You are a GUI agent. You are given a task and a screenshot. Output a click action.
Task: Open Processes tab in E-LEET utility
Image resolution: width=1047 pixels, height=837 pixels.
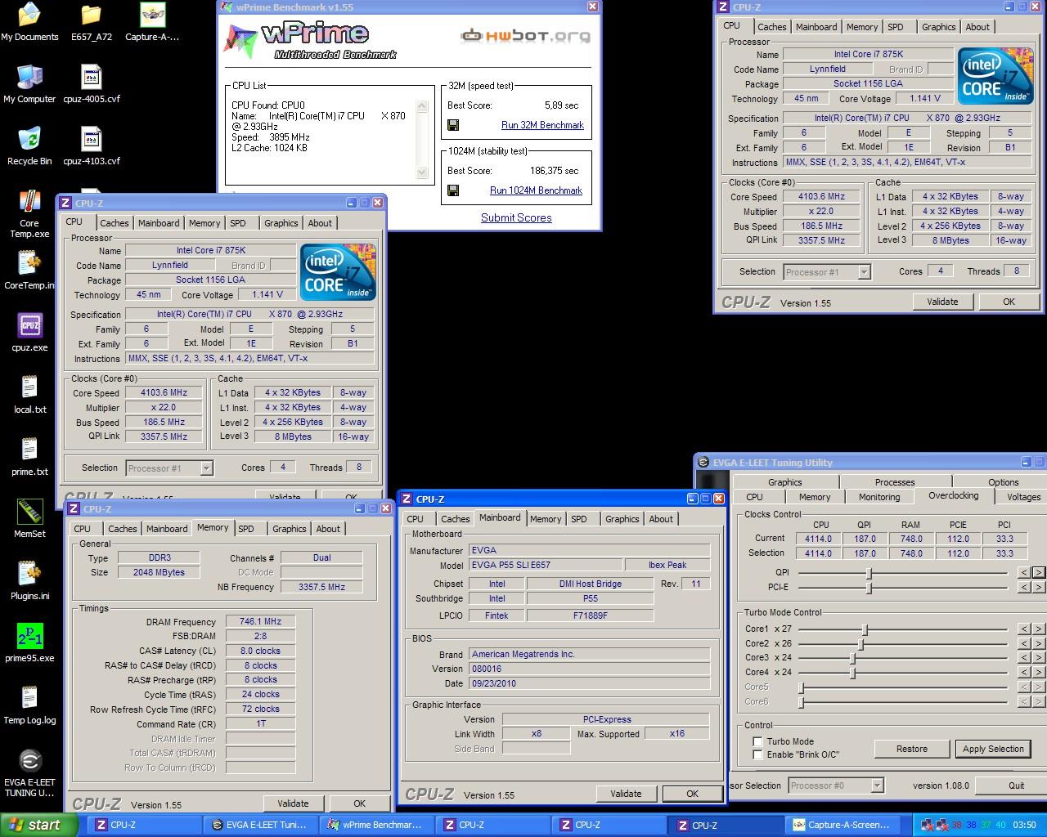(895, 482)
